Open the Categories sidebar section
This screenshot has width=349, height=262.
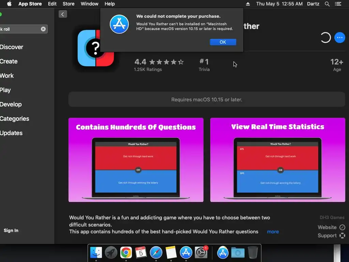pos(14,118)
